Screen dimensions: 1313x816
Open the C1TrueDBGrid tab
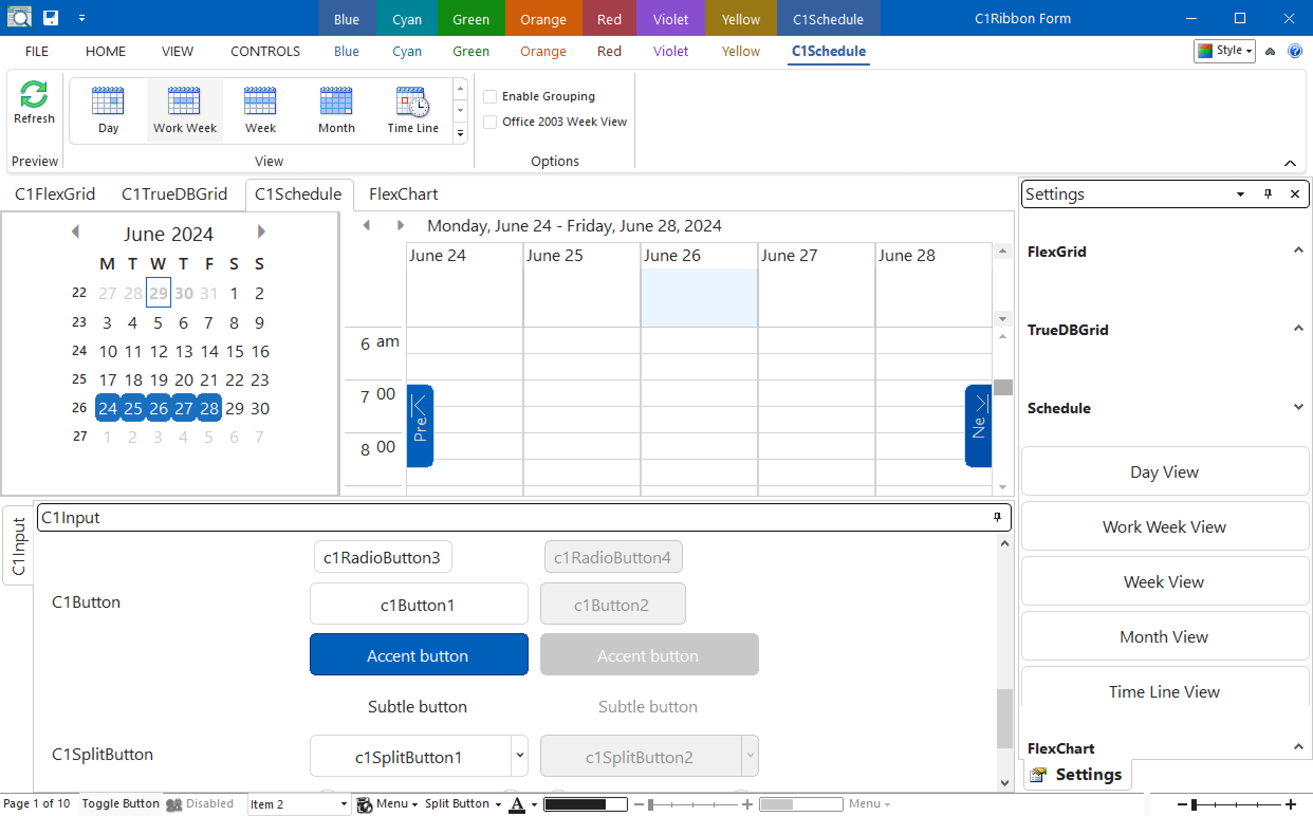tap(174, 194)
